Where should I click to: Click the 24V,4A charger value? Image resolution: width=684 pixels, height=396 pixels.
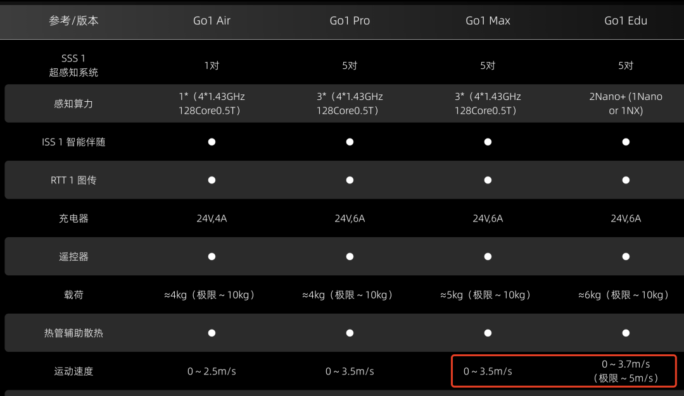click(212, 218)
